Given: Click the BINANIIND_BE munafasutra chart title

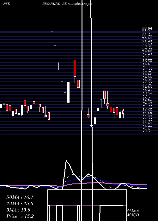Looking at the screenshot, I should (67, 4).
